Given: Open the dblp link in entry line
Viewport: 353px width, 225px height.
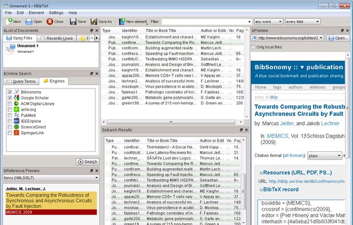Looking at the screenshot, I should [x=274, y=97].
